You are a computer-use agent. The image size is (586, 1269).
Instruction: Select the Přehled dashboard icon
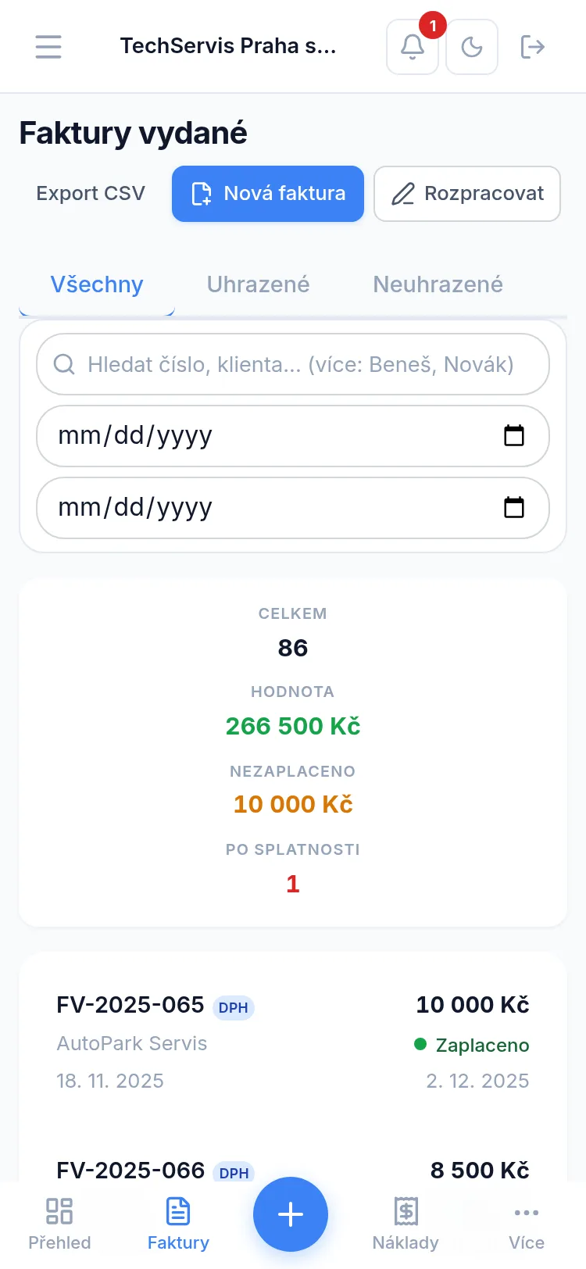pyautogui.click(x=59, y=1210)
